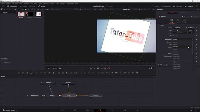Toggle the Inspector panel button
Image resolution: width=200 pixels, height=112 pixels.
tap(189, 6)
